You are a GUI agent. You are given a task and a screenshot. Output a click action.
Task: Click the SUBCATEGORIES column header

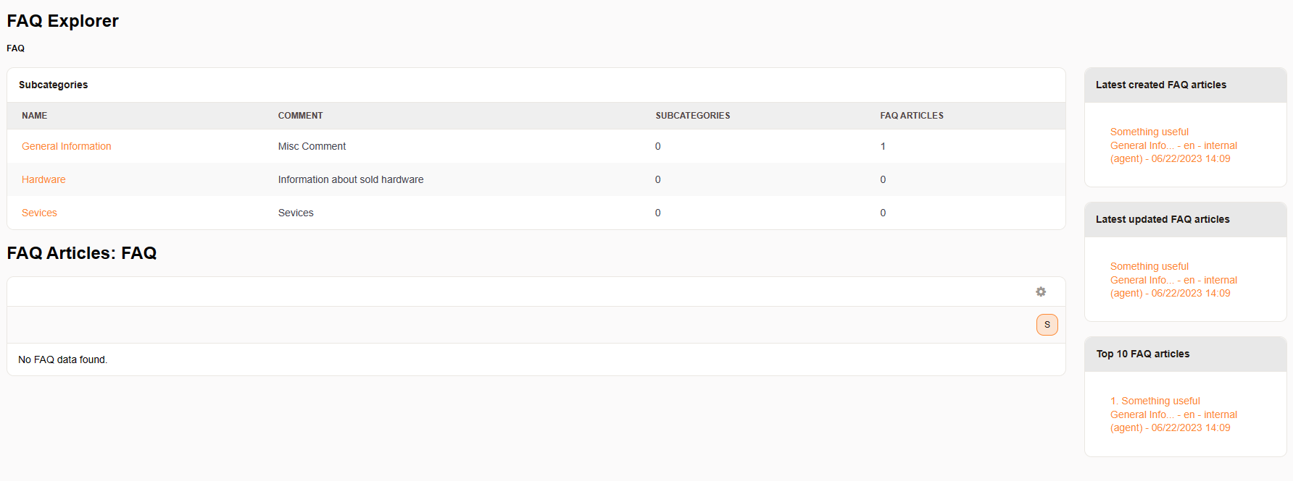click(692, 116)
